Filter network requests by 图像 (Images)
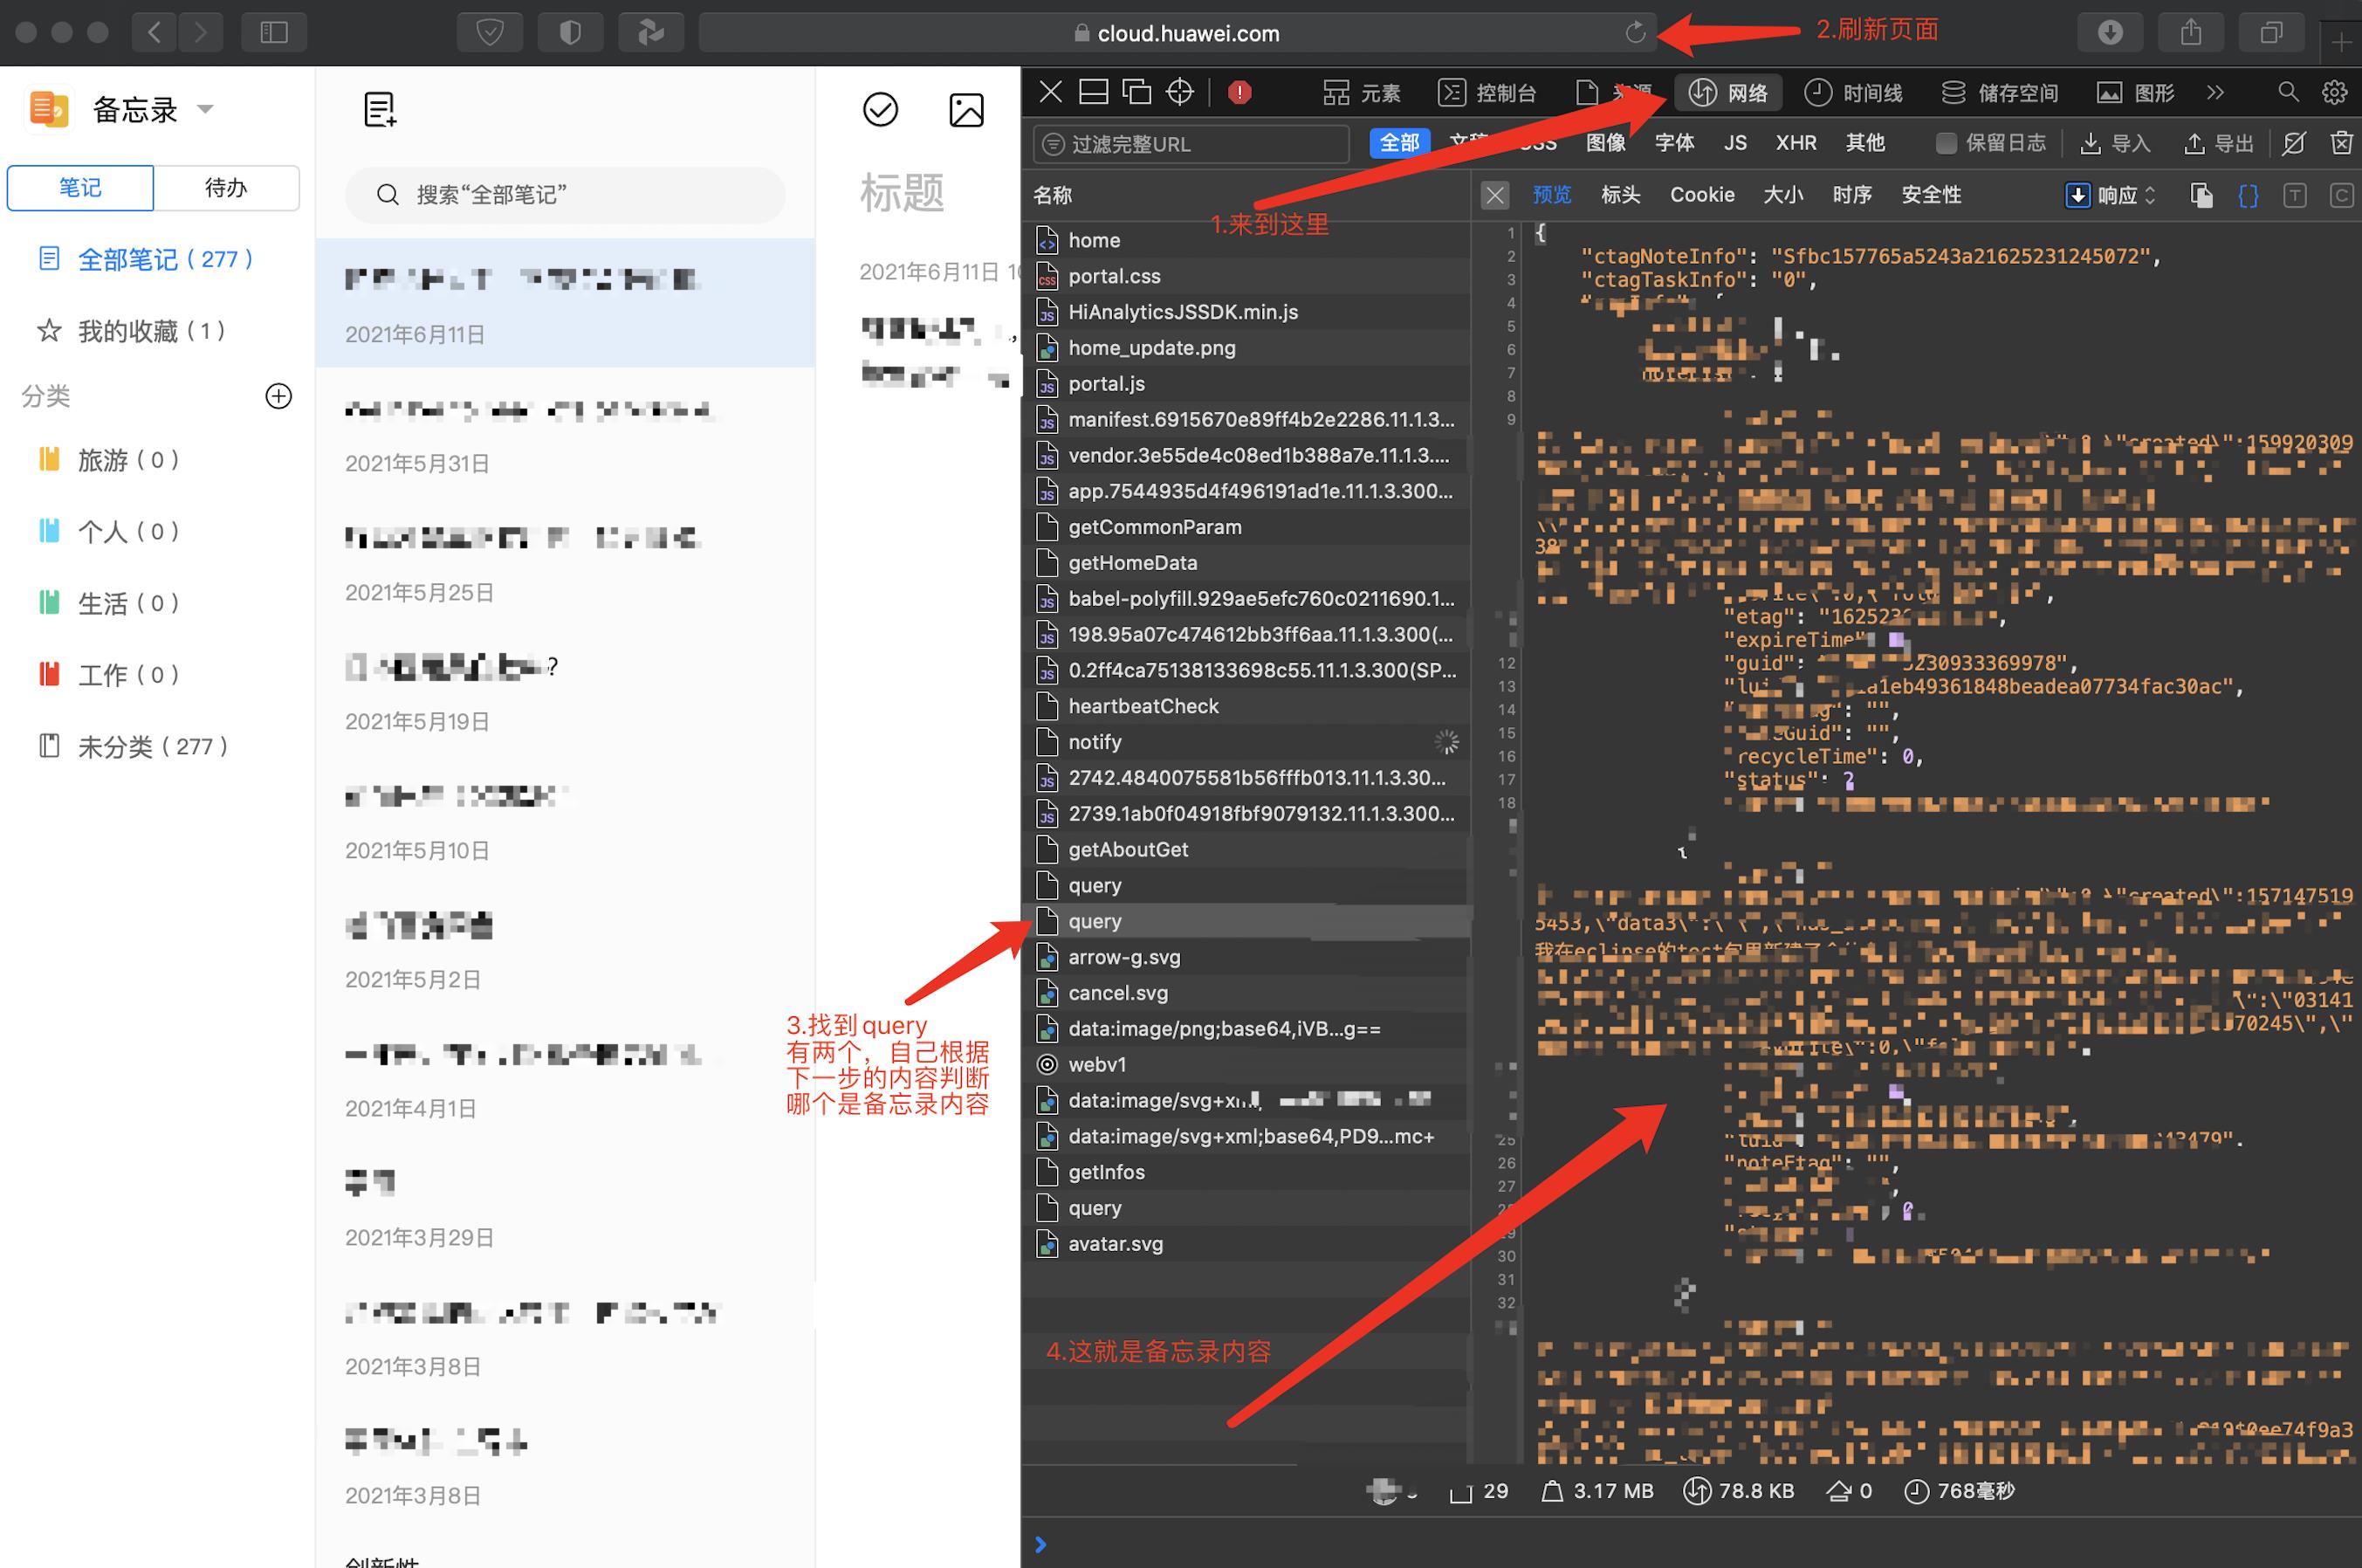The height and width of the screenshot is (1568, 2362). pos(1605,143)
